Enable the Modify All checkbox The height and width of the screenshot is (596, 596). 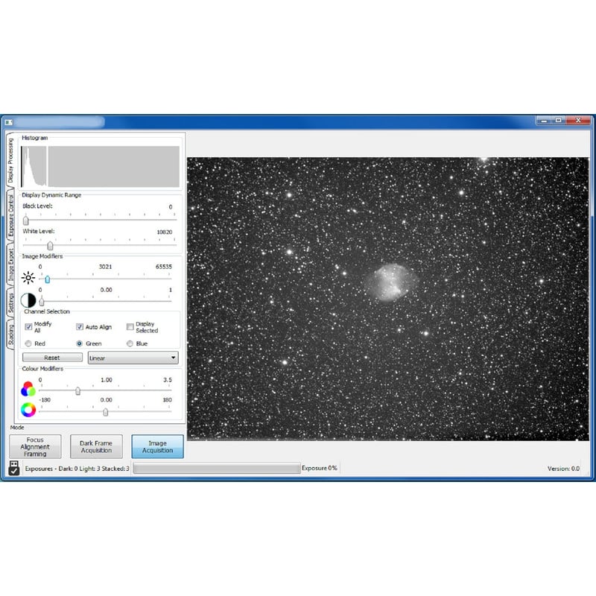28,327
